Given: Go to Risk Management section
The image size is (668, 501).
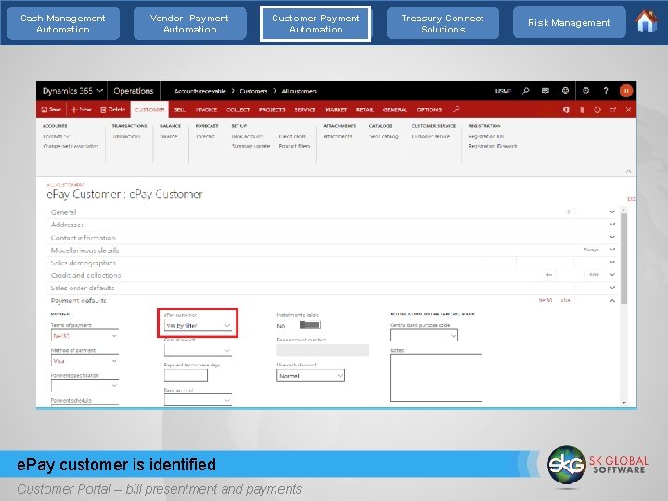Looking at the screenshot, I should coord(569,23).
